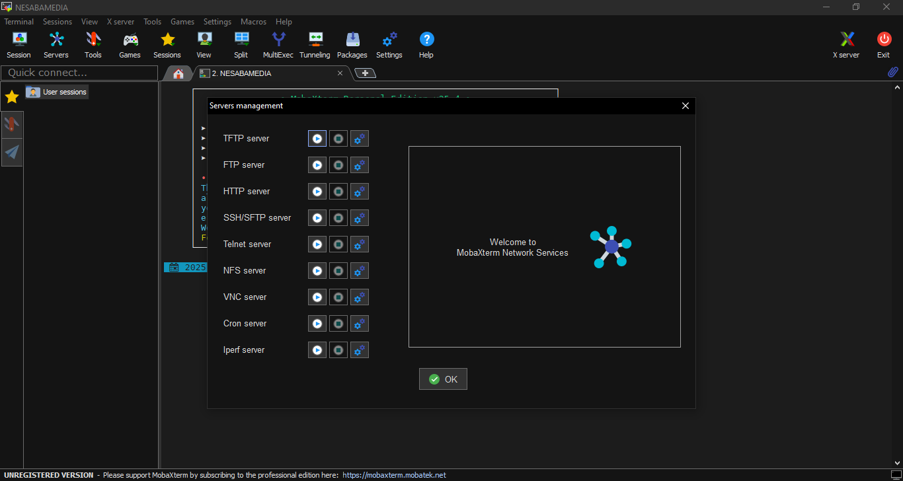Start the Iperf server
Image resolution: width=903 pixels, height=481 pixels.
click(x=317, y=350)
